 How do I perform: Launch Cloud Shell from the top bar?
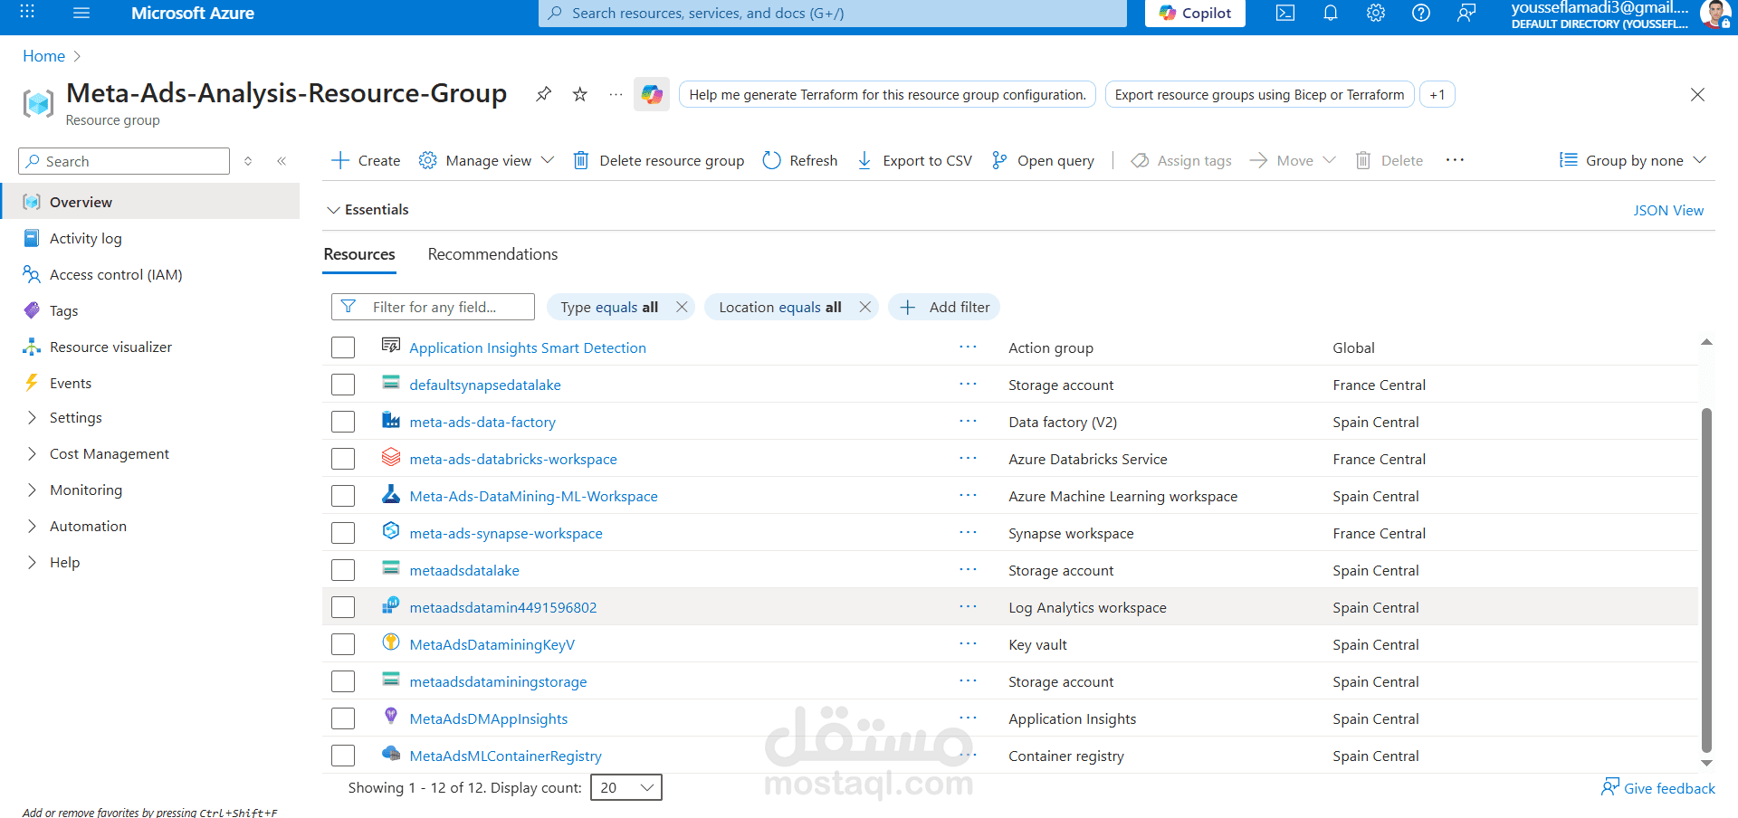pos(1285,13)
